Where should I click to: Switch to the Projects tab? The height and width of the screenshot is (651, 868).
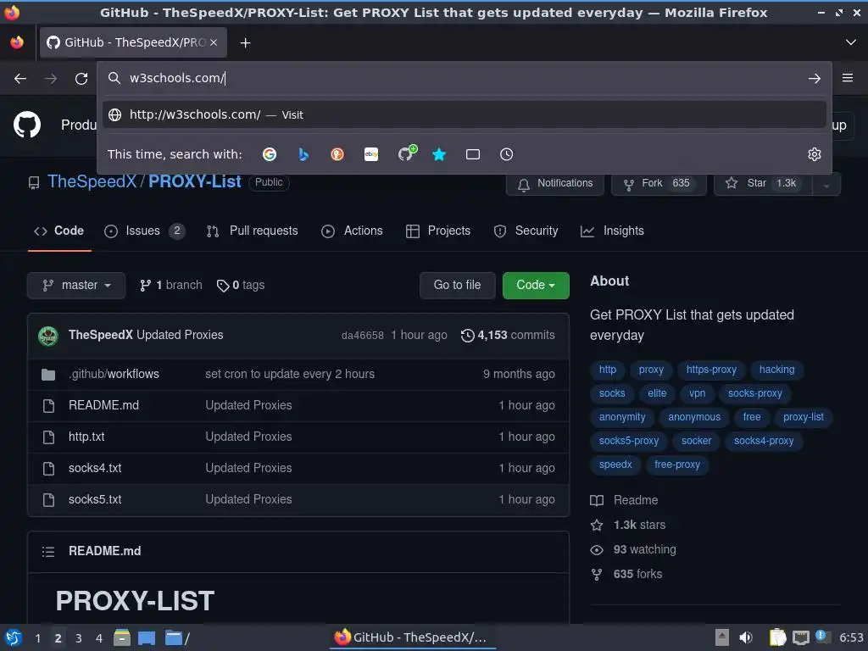point(438,231)
